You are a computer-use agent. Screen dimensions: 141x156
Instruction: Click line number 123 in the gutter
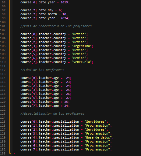(3, 114)
